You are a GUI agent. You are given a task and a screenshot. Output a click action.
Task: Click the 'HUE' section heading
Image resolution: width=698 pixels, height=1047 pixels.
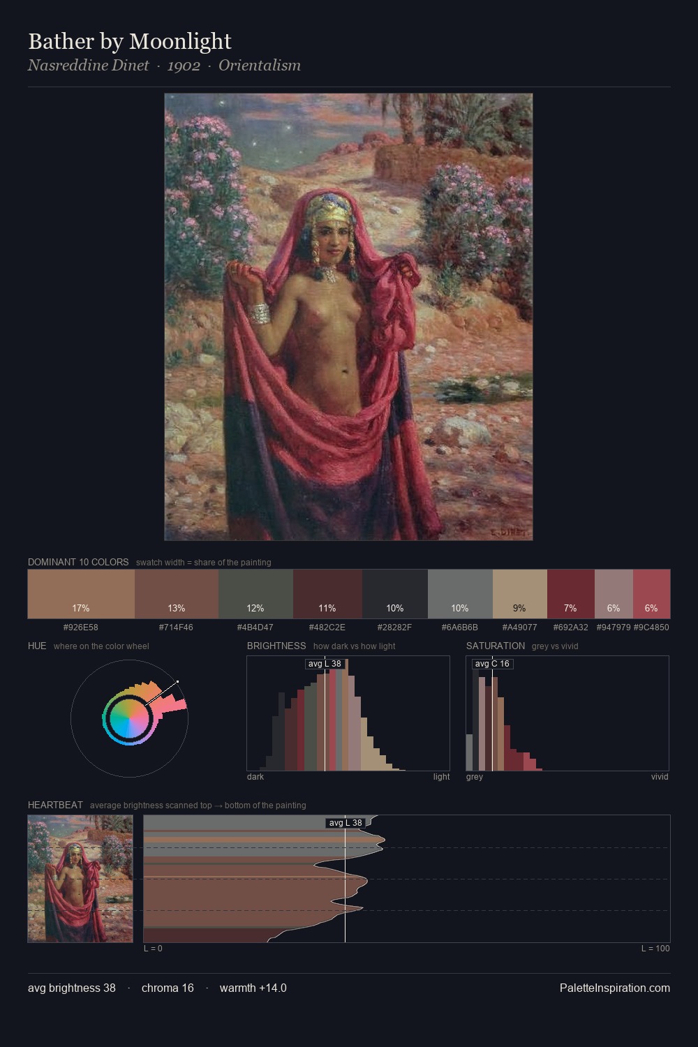tap(37, 646)
